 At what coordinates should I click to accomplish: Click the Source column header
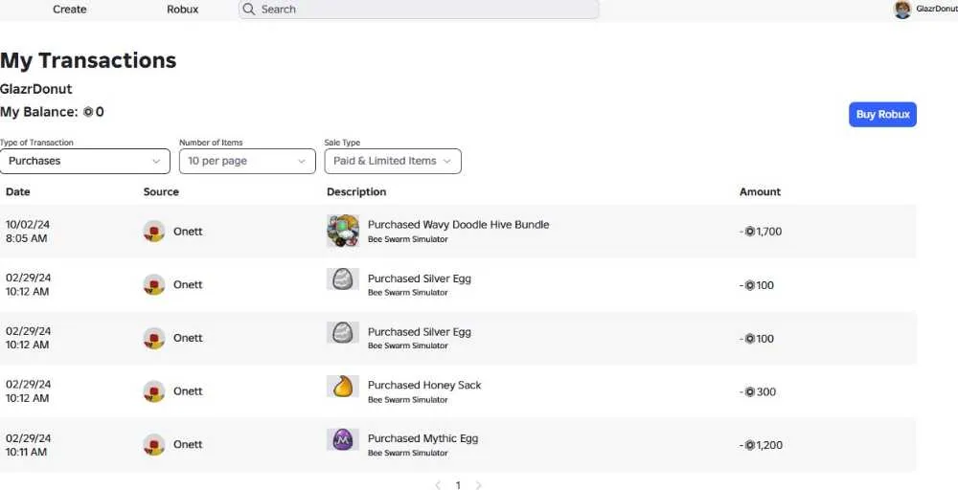161,191
